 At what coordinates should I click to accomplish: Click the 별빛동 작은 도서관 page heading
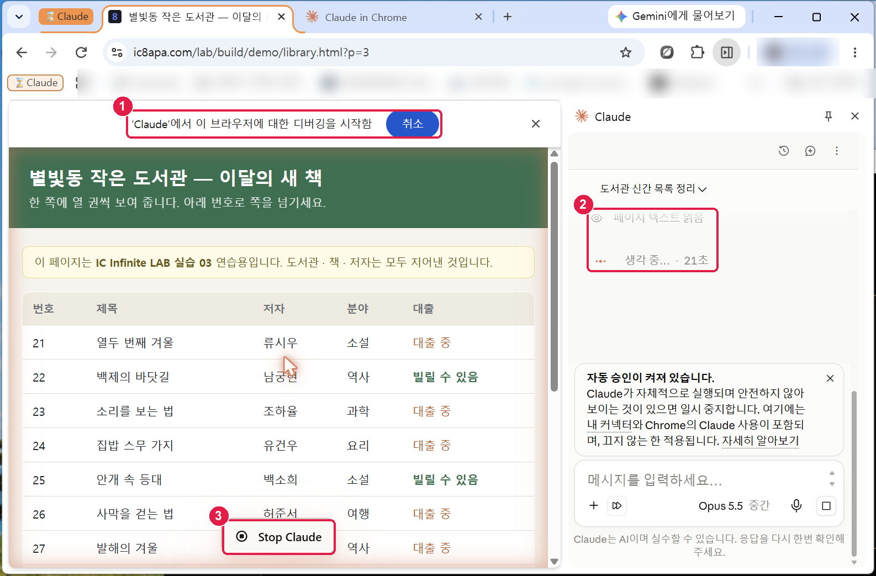click(176, 177)
